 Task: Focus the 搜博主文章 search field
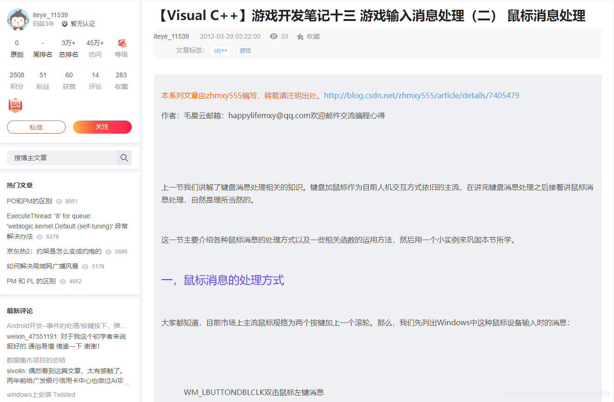(x=62, y=158)
